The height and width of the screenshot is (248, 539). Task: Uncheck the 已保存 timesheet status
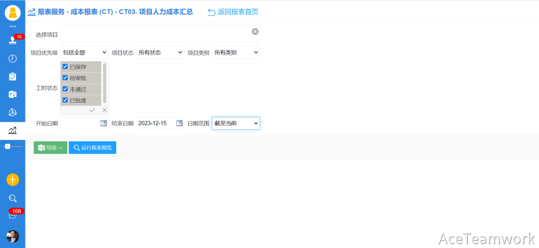[65, 67]
